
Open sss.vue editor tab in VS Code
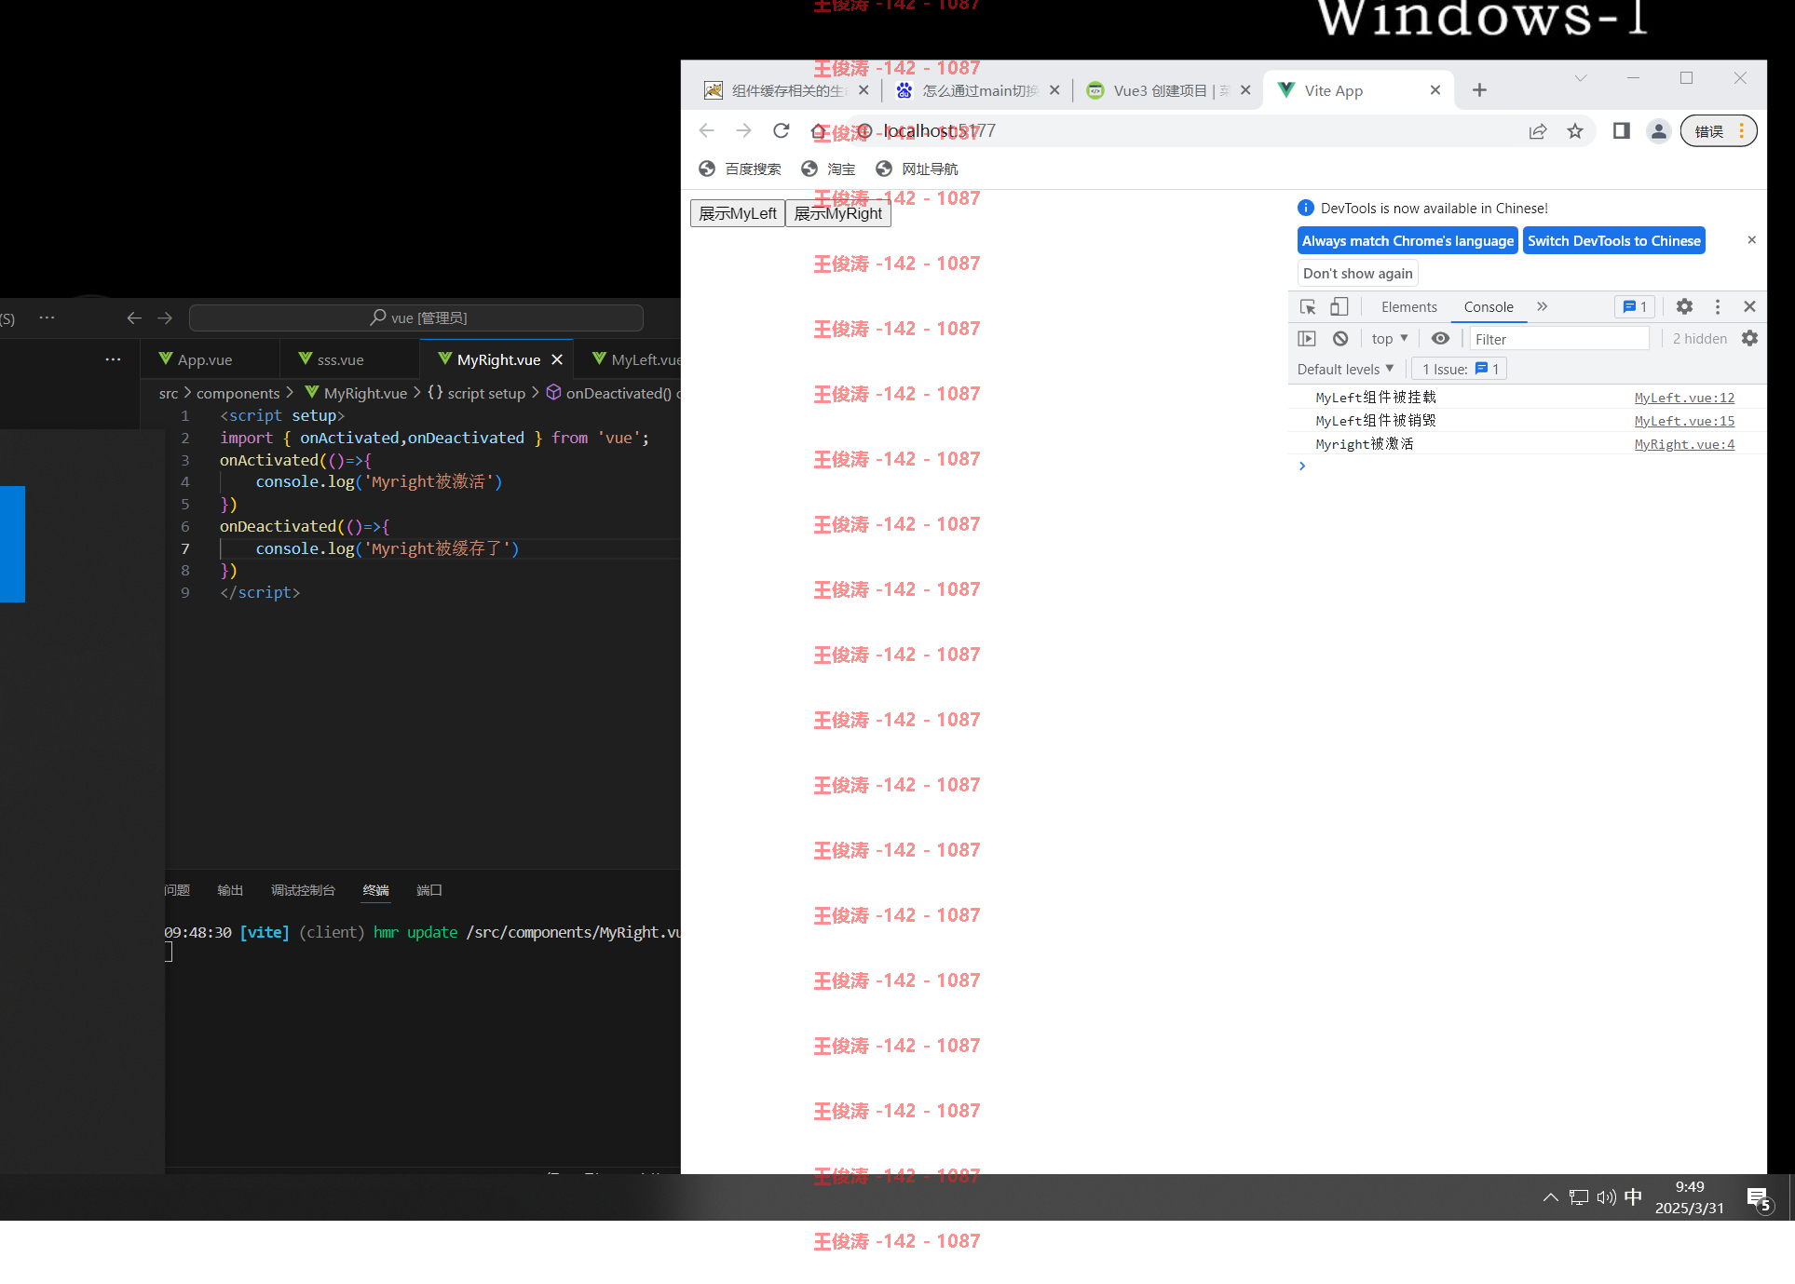(x=349, y=359)
